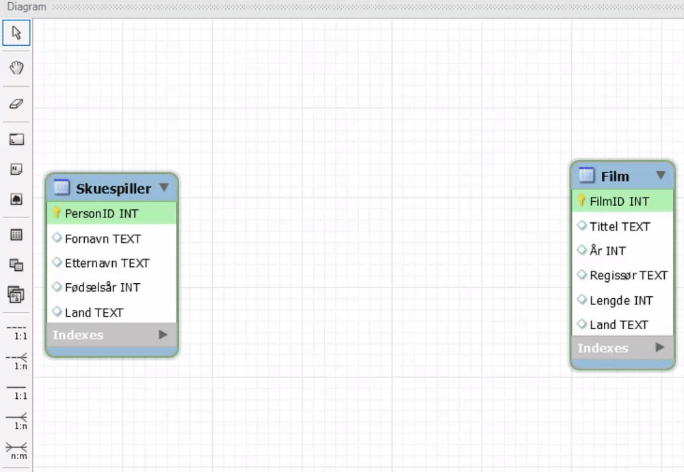Activate the place new table tool
The width and height of the screenshot is (684, 472).
tap(16, 234)
